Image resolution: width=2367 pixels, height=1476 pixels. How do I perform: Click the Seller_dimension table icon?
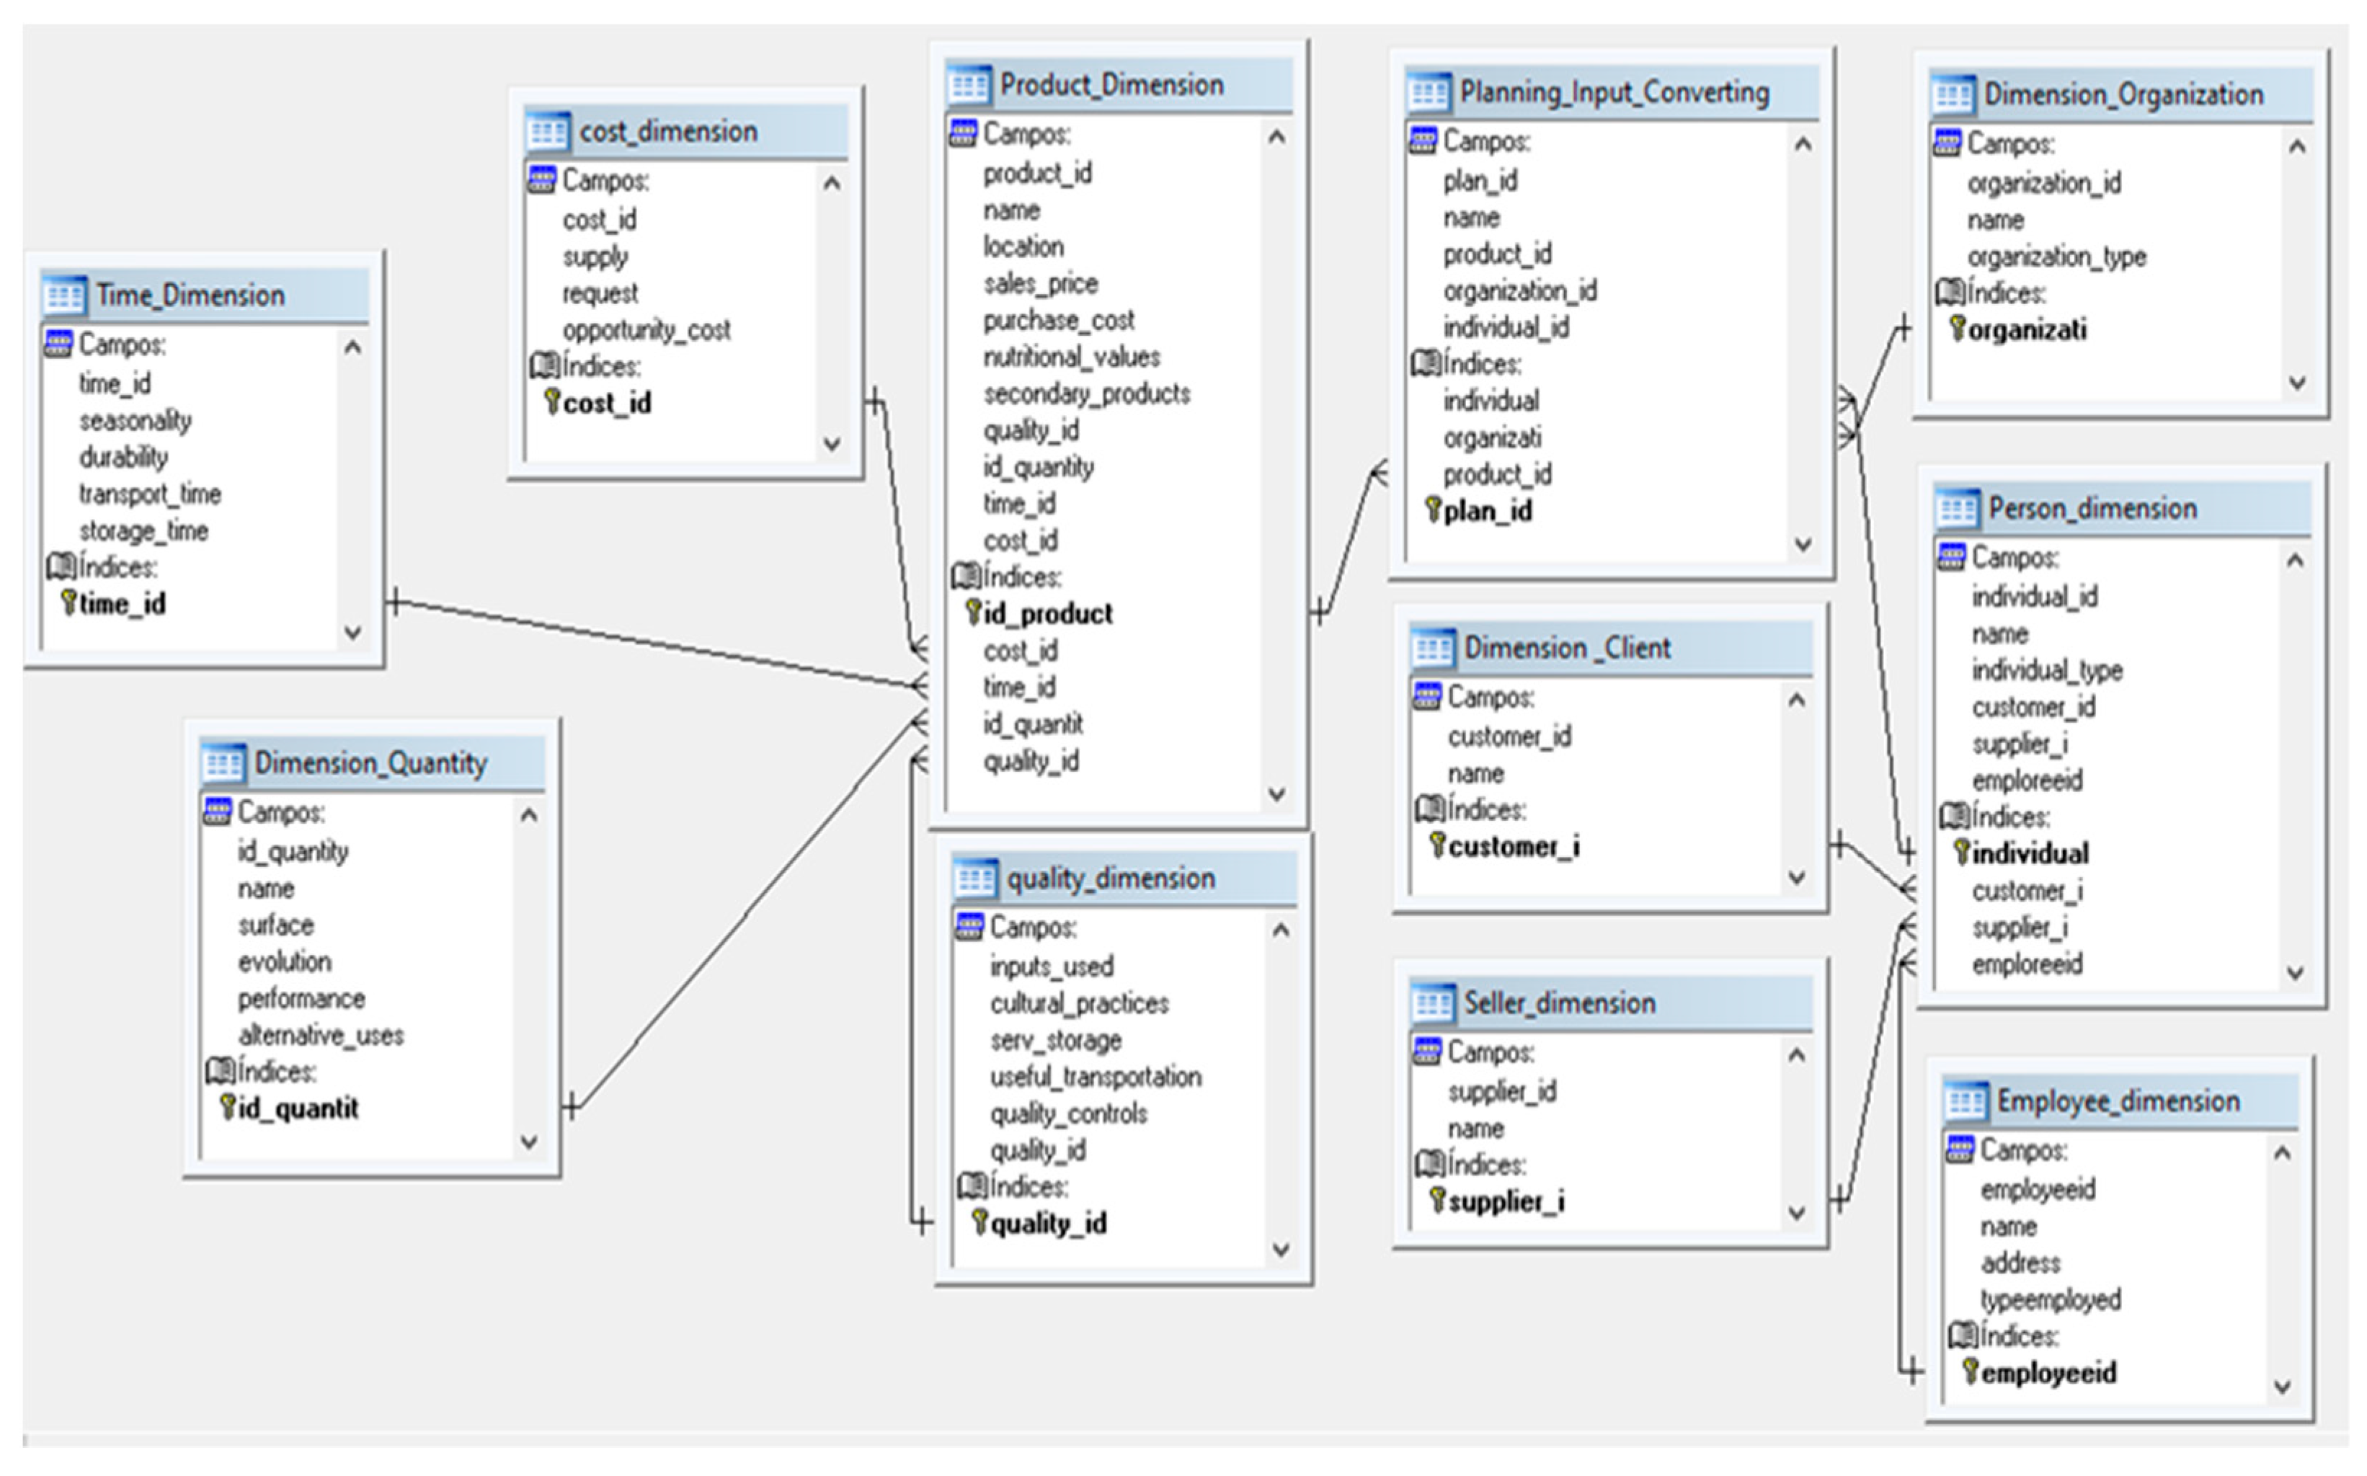[x=1432, y=1002]
